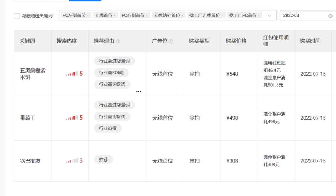Remove the 找工厂PC首位 filter tag
This screenshot has height=196, width=336.
point(259,15)
